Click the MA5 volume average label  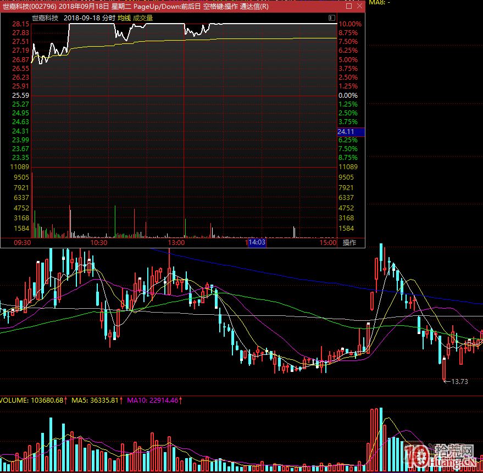pos(97,400)
